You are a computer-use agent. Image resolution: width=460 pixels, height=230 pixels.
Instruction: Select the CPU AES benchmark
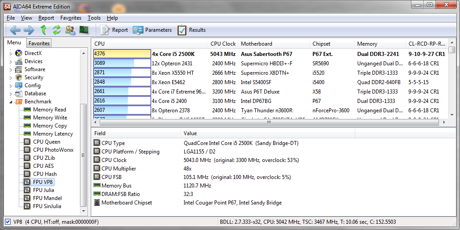pyautogui.click(x=39, y=166)
